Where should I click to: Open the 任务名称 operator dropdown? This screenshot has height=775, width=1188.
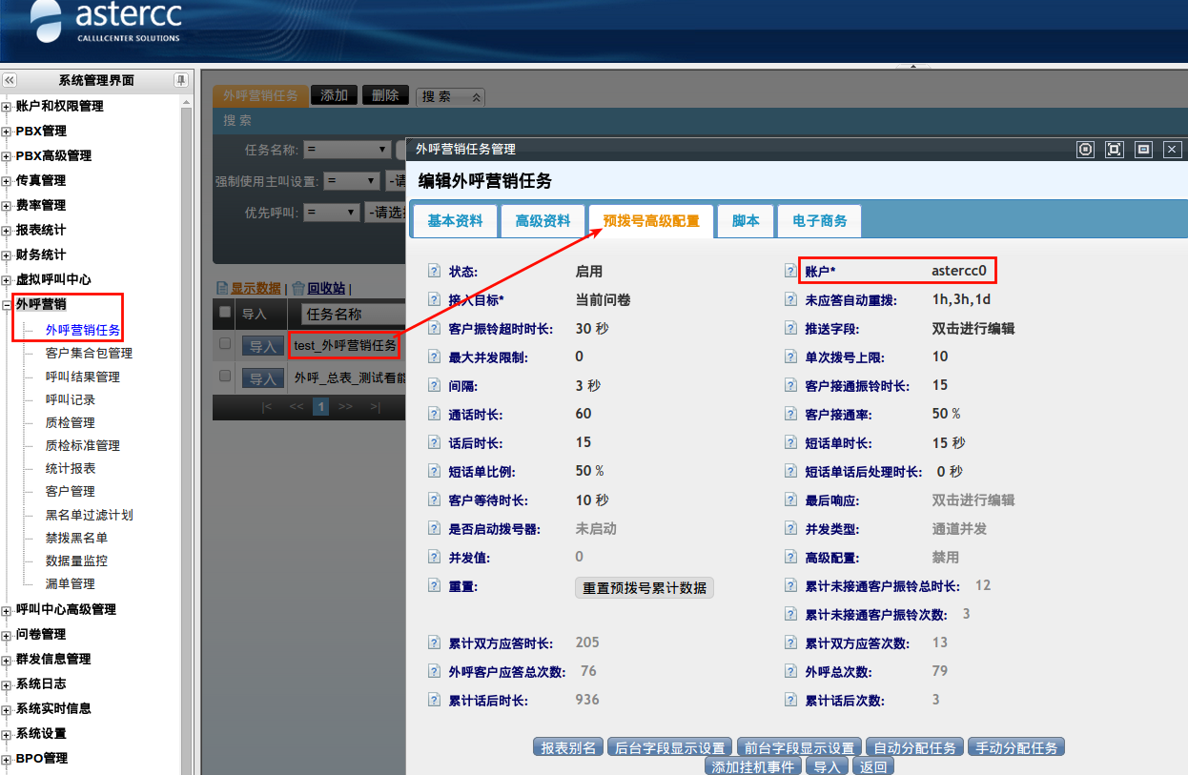point(347,150)
